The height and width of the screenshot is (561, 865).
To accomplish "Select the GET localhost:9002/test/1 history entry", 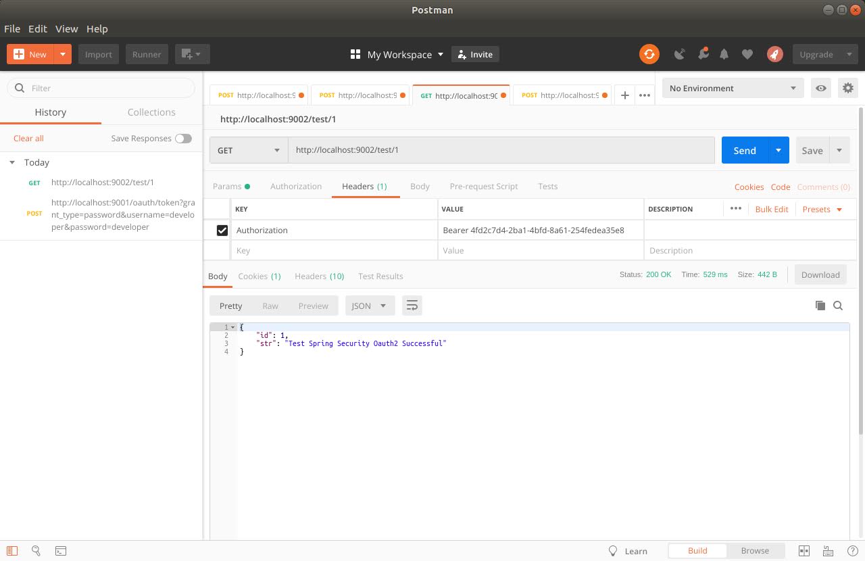I will click(103, 182).
